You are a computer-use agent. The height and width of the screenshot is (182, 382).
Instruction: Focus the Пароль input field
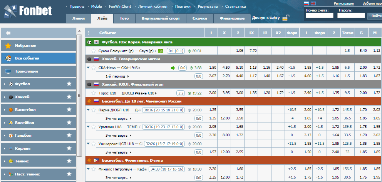[x=351, y=16]
